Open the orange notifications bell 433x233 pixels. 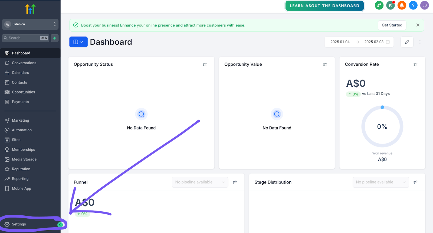[402, 5]
